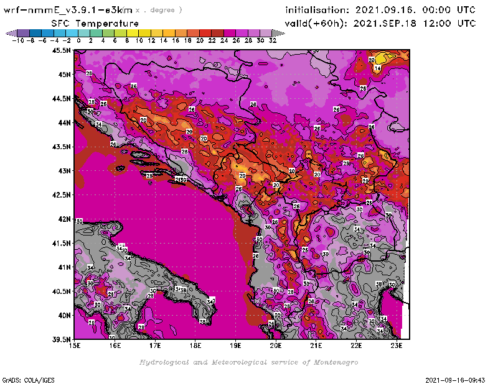Select the yellow 8 to 10 legend swatch
The width and height of the screenshot is (498, 384).
pyautogui.click(x=133, y=33)
